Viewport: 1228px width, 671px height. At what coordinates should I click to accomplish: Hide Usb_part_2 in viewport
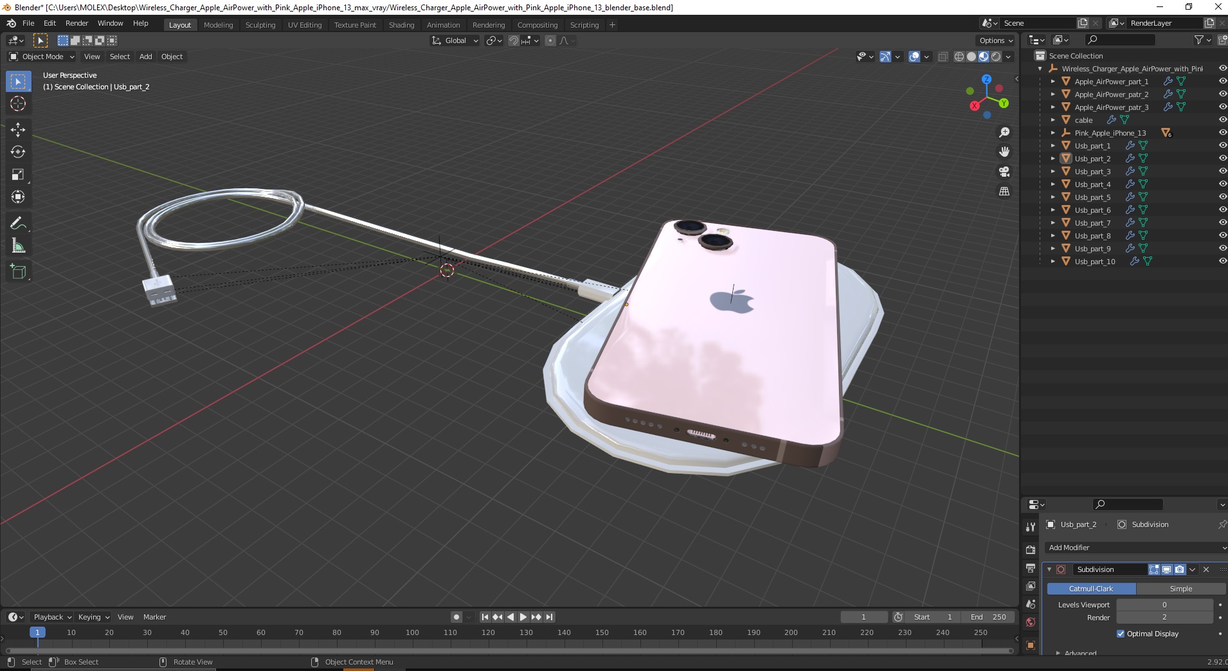click(1222, 159)
